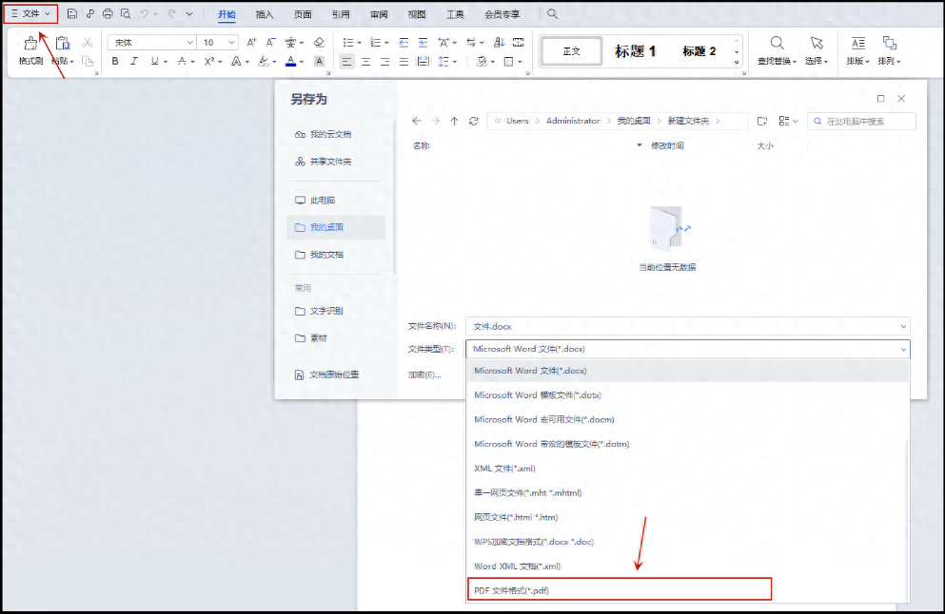This screenshot has height=614, width=945.
Task: Click the Print icon in quick access toolbar
Action: [108, 12]
